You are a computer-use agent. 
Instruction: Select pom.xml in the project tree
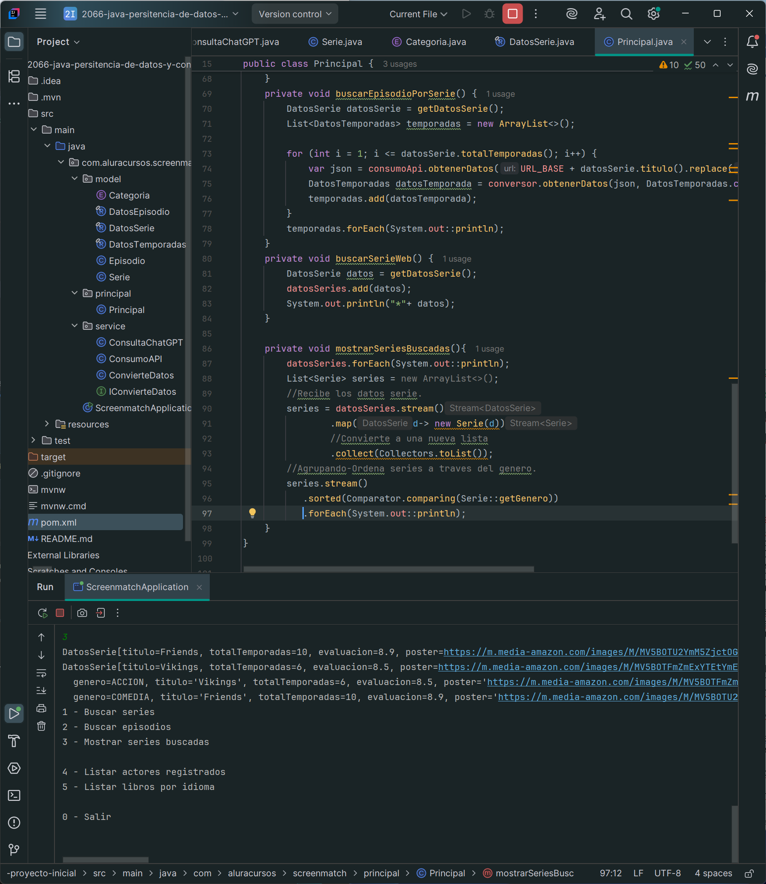(x=106, y=522)
